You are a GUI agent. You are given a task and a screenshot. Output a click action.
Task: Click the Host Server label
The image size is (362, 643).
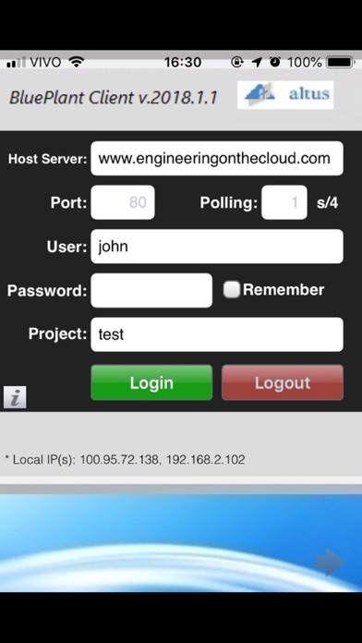point(47,159)
